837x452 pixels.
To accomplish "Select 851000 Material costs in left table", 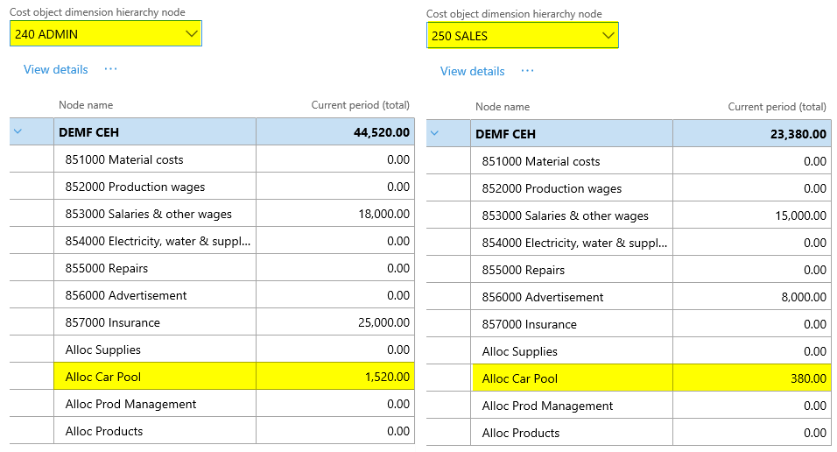I will click(x=124, y=159).
